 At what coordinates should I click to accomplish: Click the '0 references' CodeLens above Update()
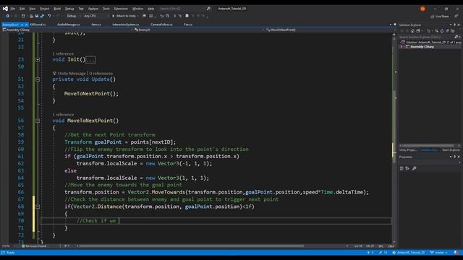[x=101, y=74]
